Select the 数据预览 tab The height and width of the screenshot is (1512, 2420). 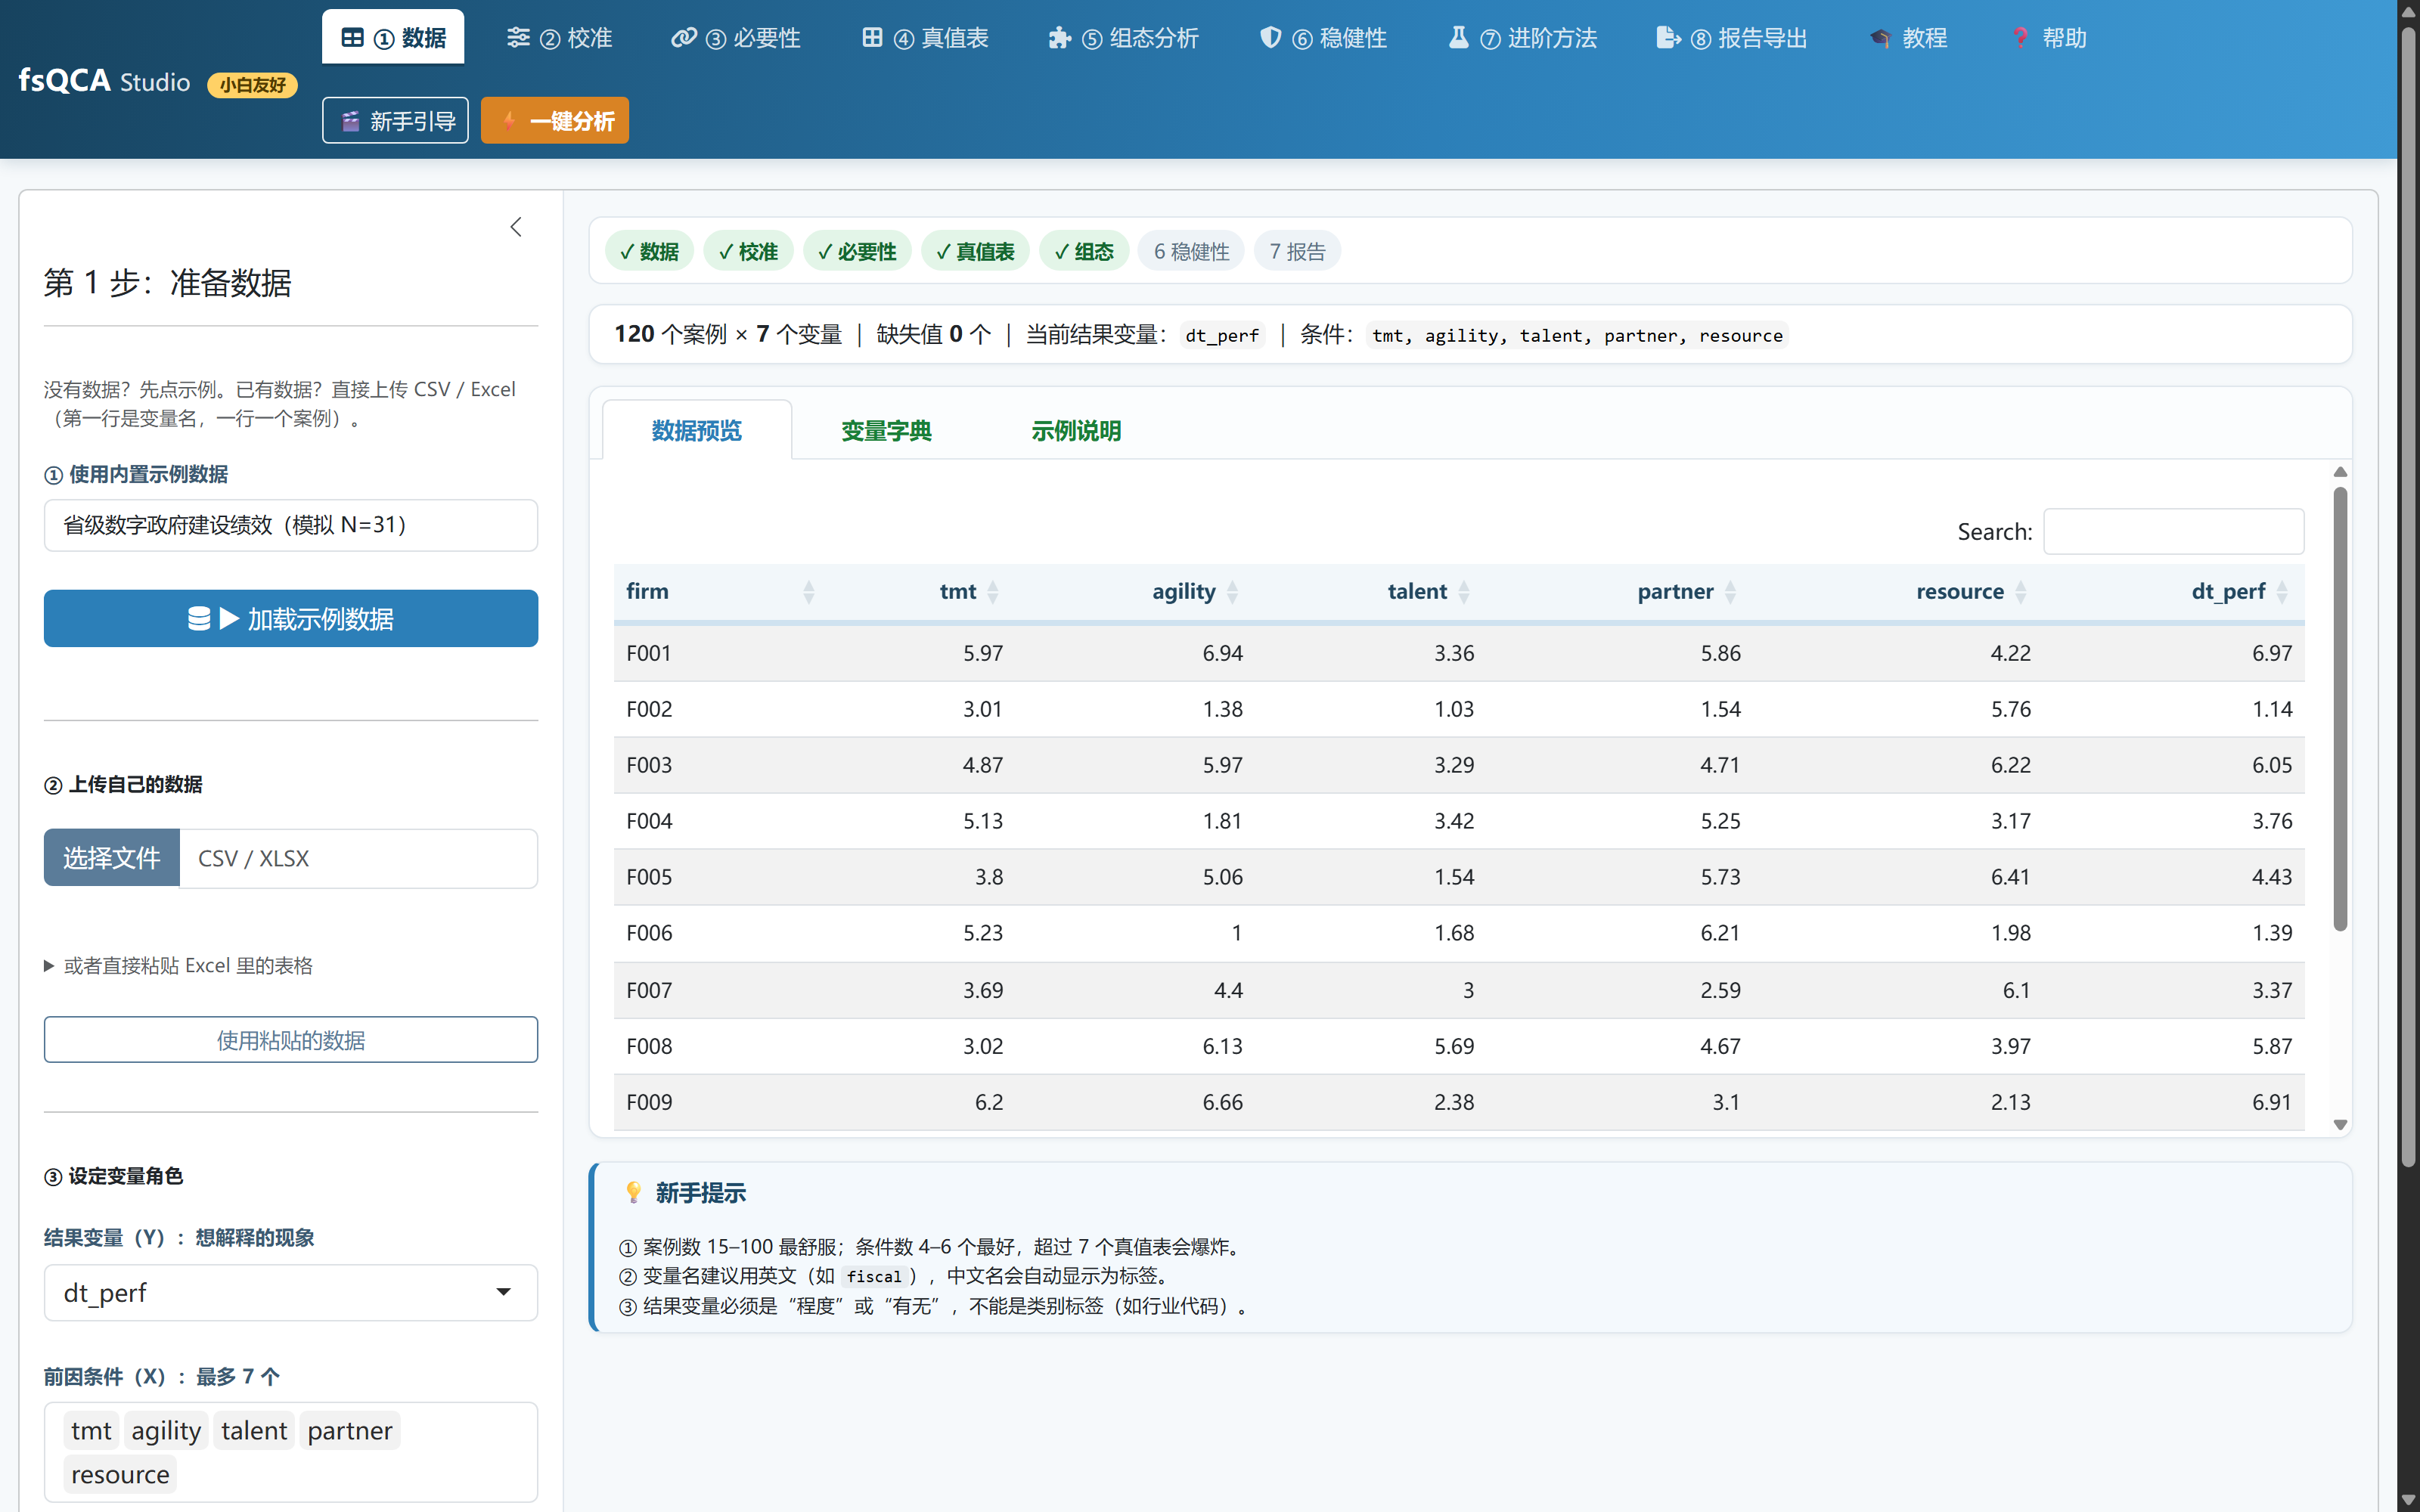tap(697, 430)
